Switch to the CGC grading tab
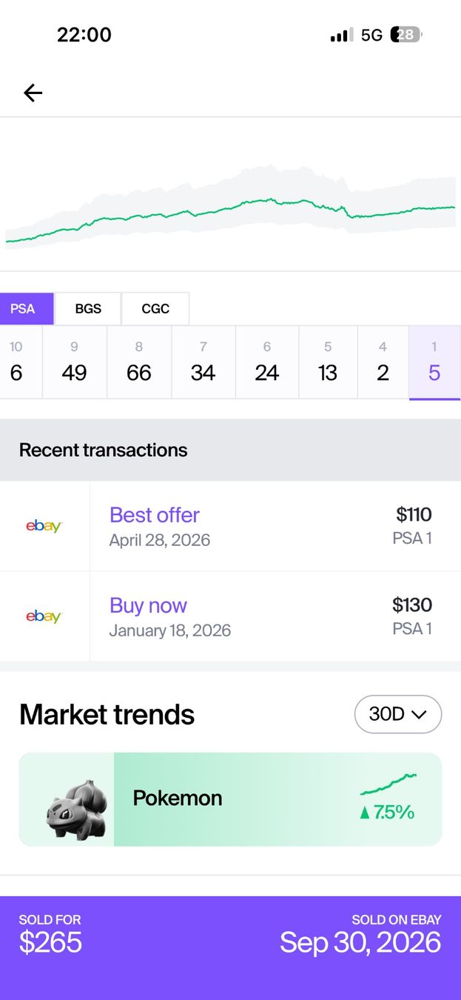Viewport: 461px width, 1000px height. [155, 309]
